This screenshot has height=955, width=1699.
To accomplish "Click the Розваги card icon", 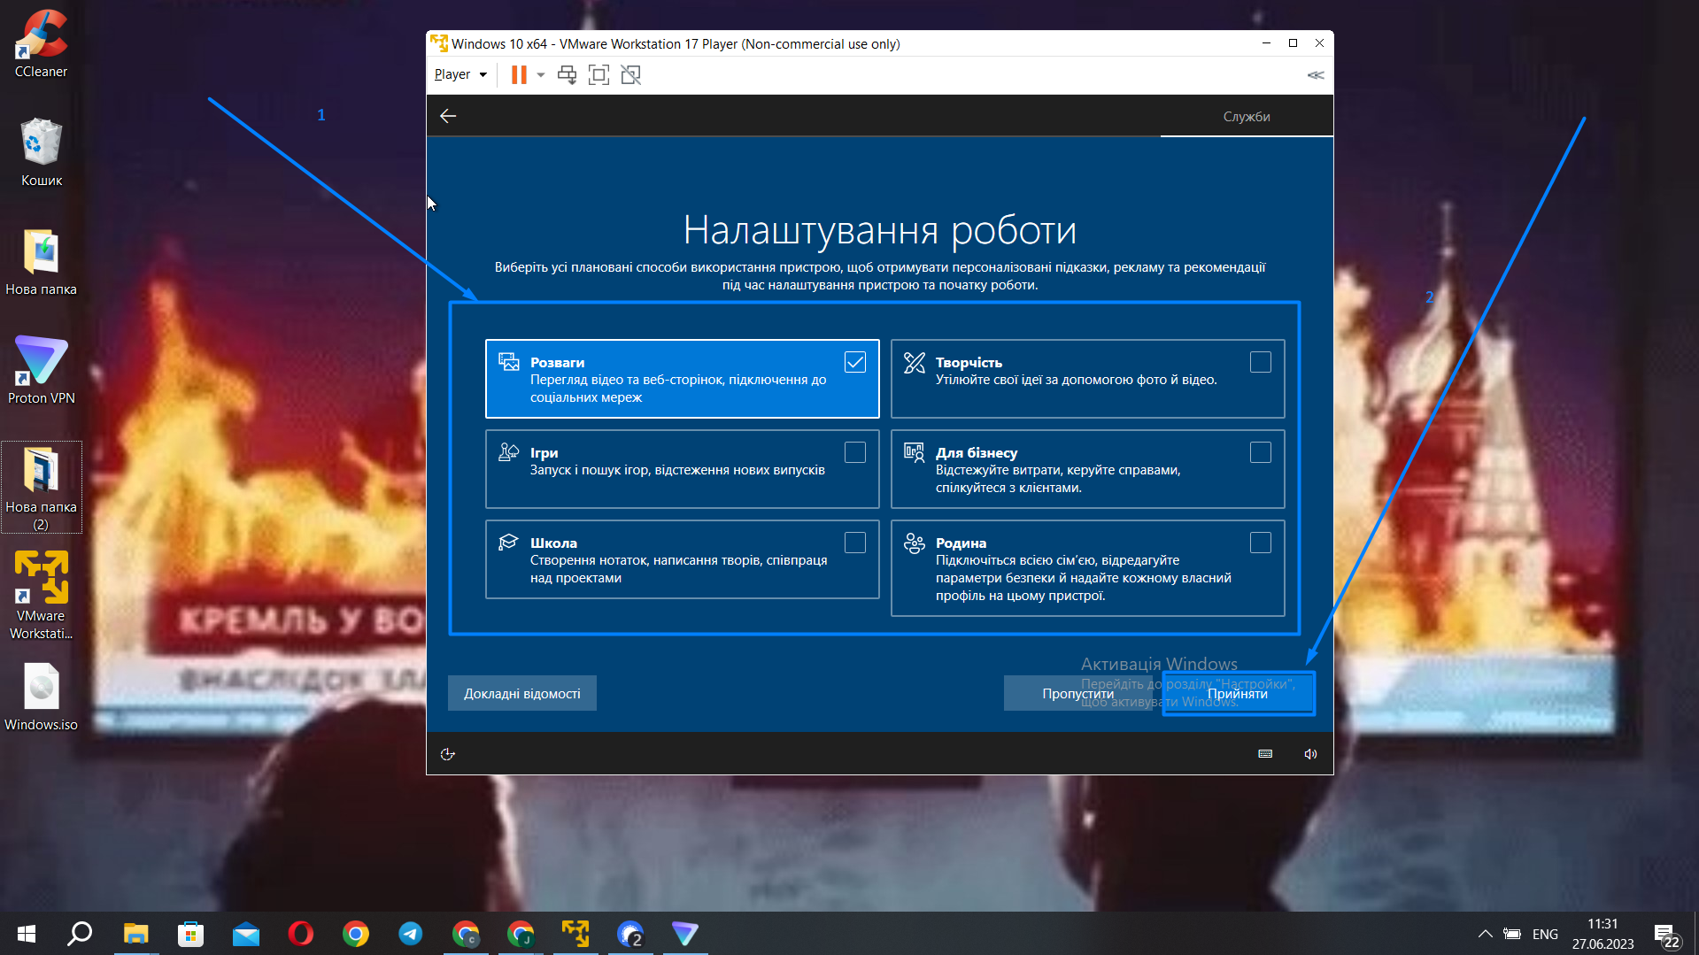I will [508, 362].
